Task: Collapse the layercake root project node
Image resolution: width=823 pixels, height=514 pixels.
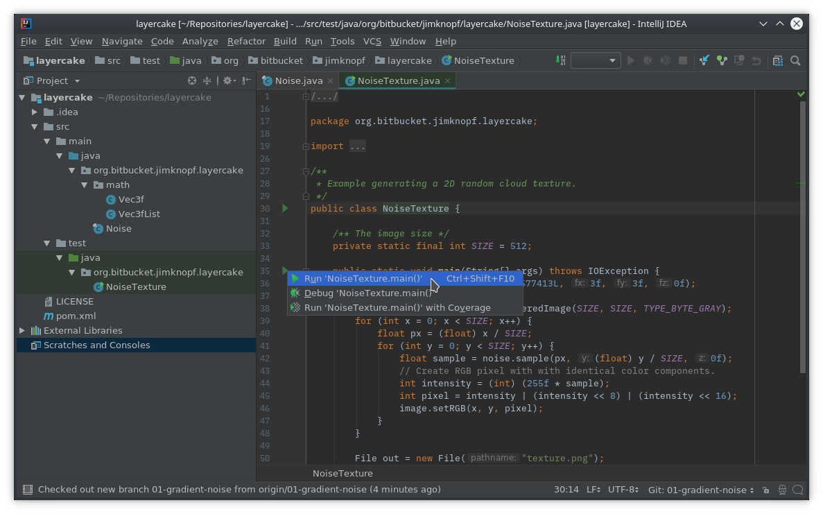Action: tap(22, 98)
